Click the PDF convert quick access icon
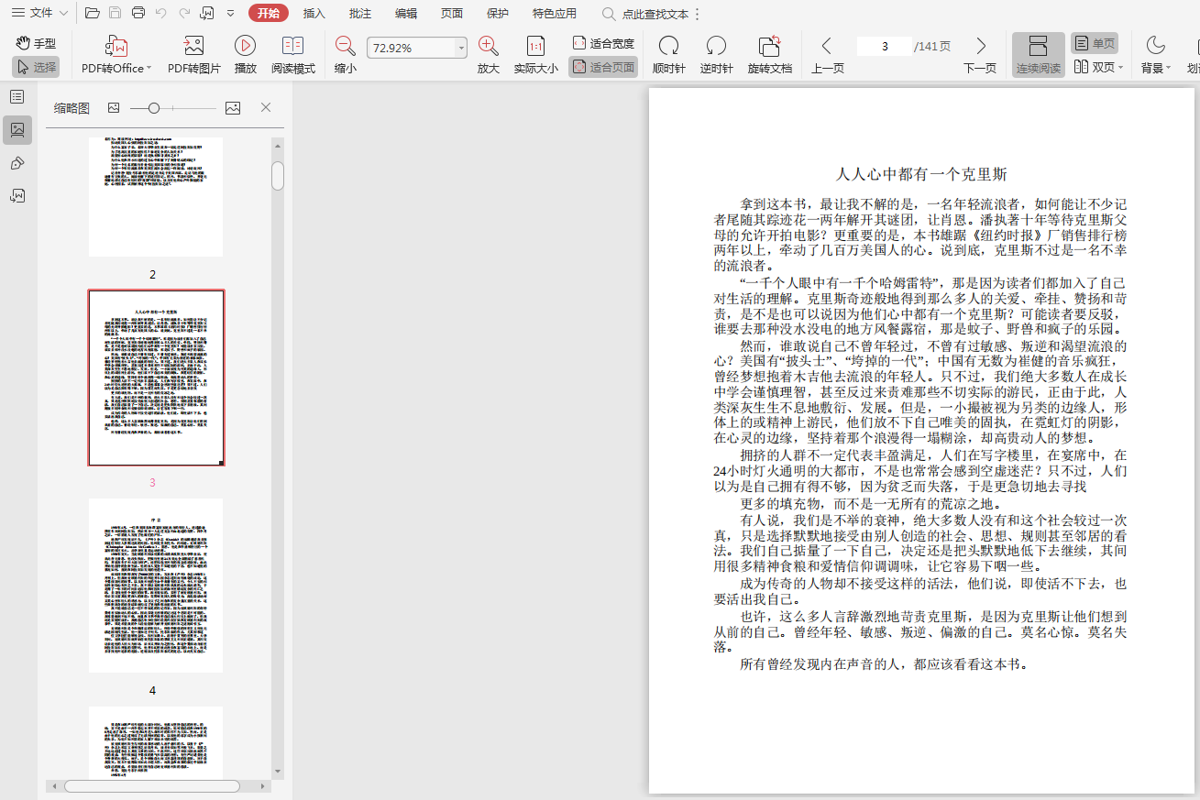1200x800 pixels. (207, 13)
